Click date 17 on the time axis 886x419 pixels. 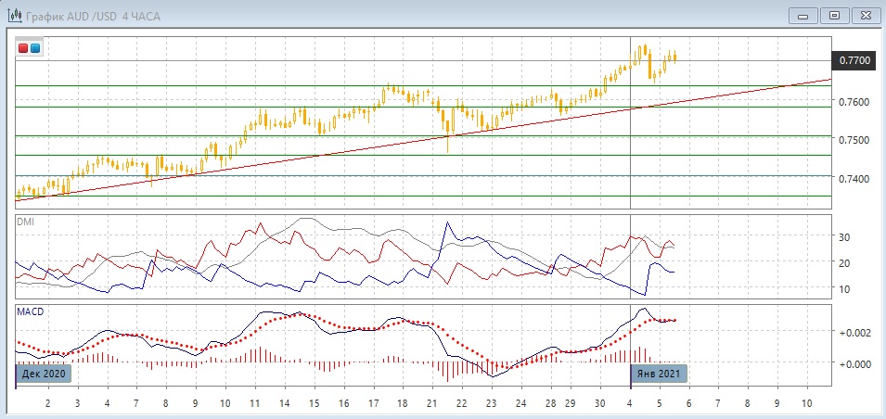(x=372, y=404)
